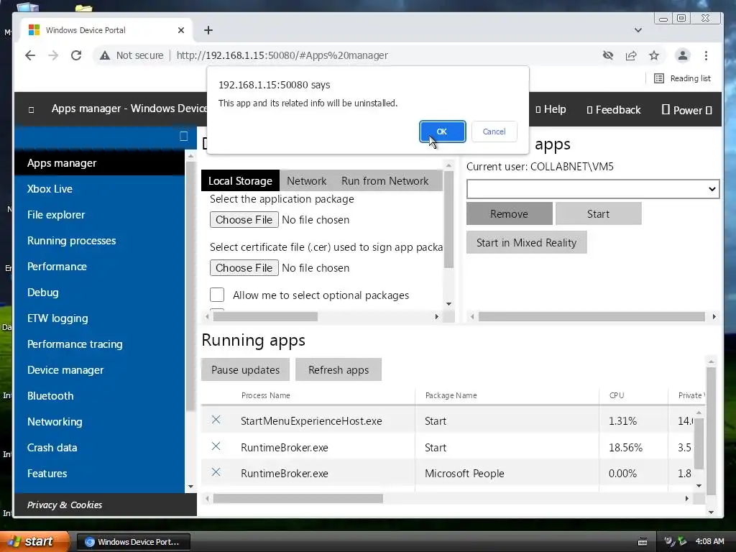Go back using the browser back arrow
736x552 pixels.
[x=30, y=55]
